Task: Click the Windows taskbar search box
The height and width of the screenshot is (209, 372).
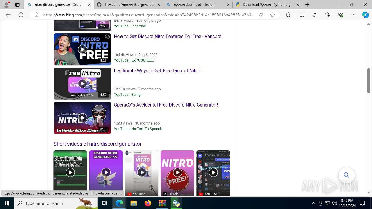Action: [x=56, y=203]
